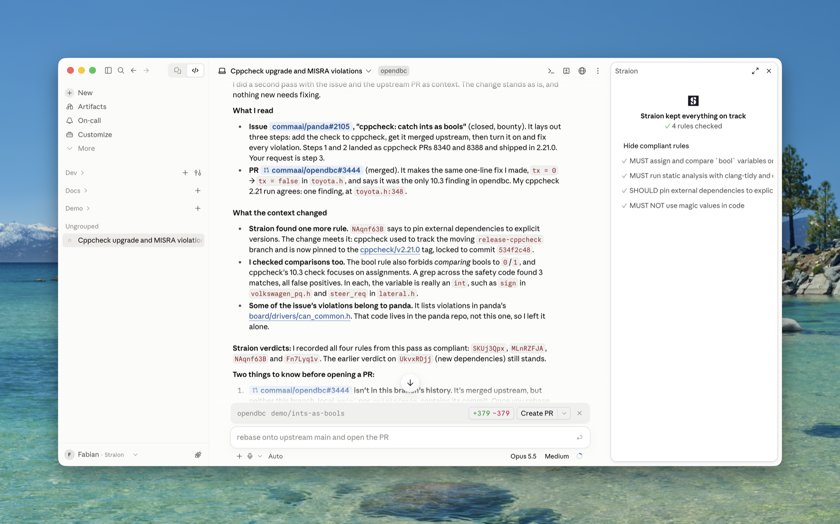Jump to bottom with the down arrow button
The height and width of the screenshot is (524, 840).
click(410, 383)
